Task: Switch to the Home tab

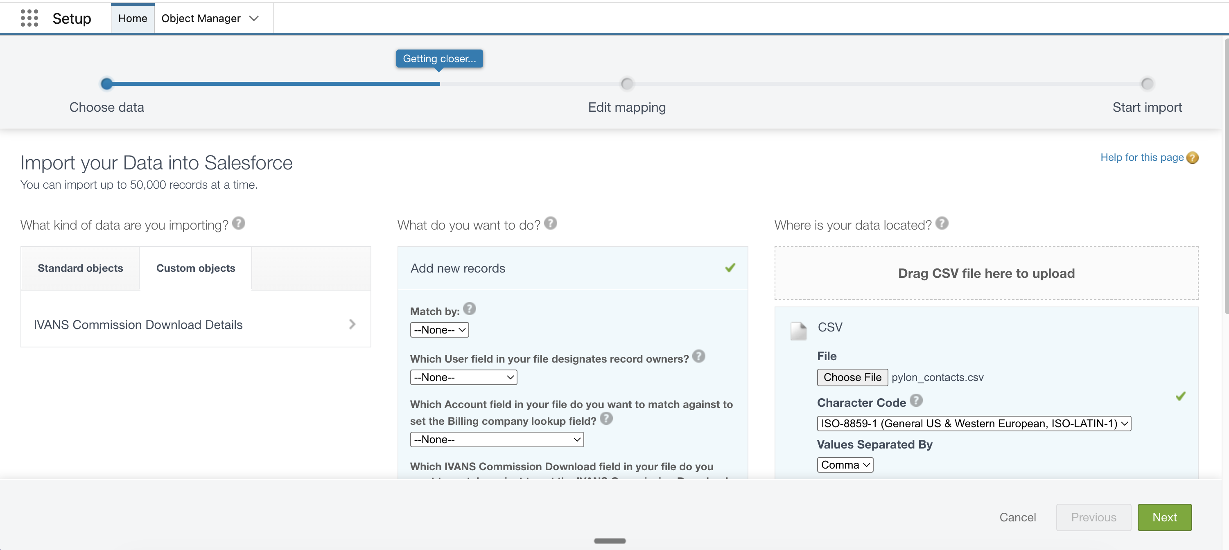Action: [x=133, y=18]
